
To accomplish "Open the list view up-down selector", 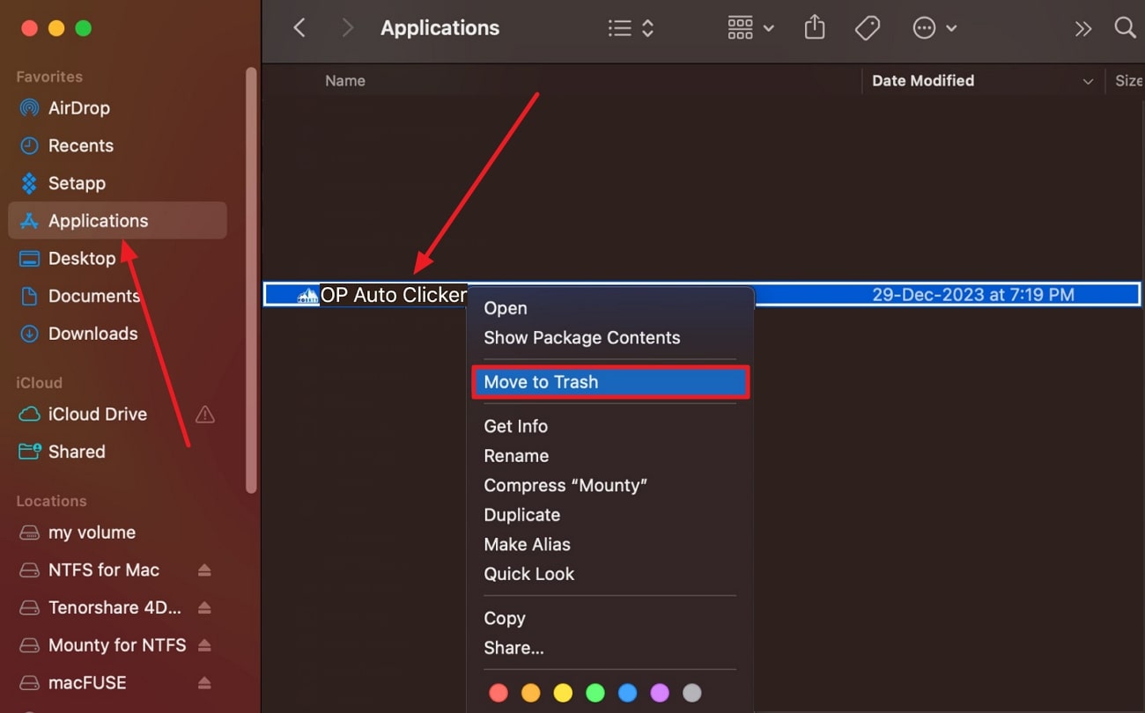I will point(647,28).
